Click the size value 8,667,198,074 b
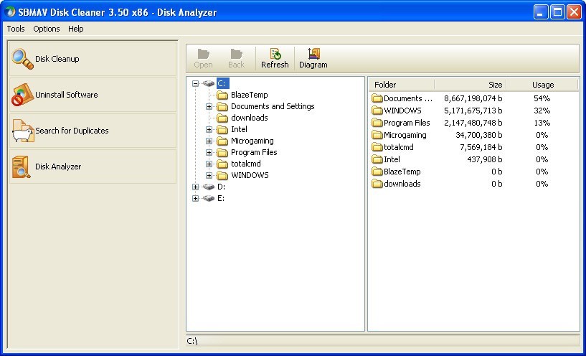 473,98
